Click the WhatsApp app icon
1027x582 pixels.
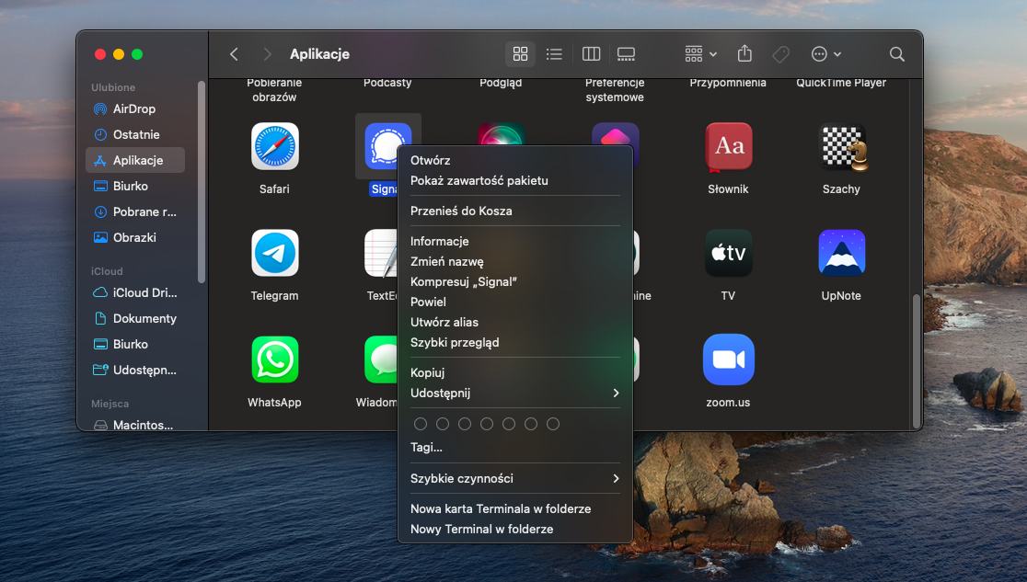point(275,359)
